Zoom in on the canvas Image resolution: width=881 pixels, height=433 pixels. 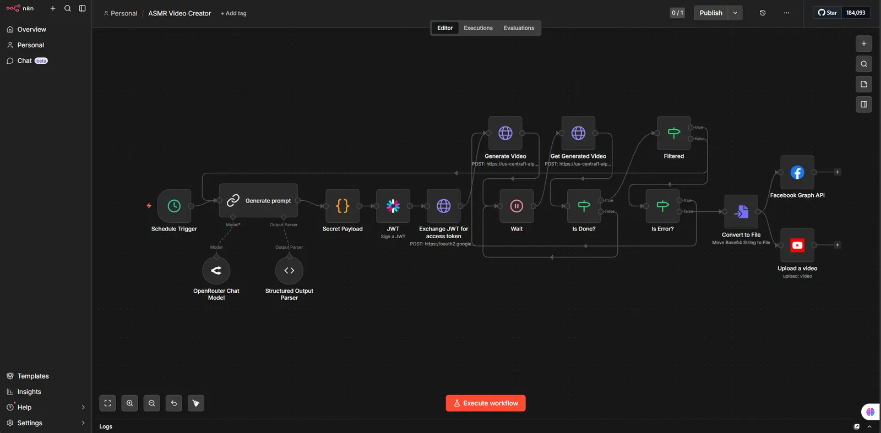[x=130, y=403]
